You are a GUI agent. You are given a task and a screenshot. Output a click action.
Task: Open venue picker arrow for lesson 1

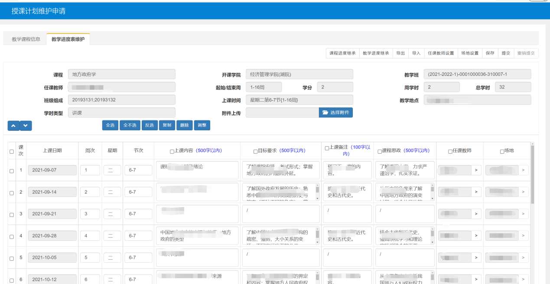point(523,170)
